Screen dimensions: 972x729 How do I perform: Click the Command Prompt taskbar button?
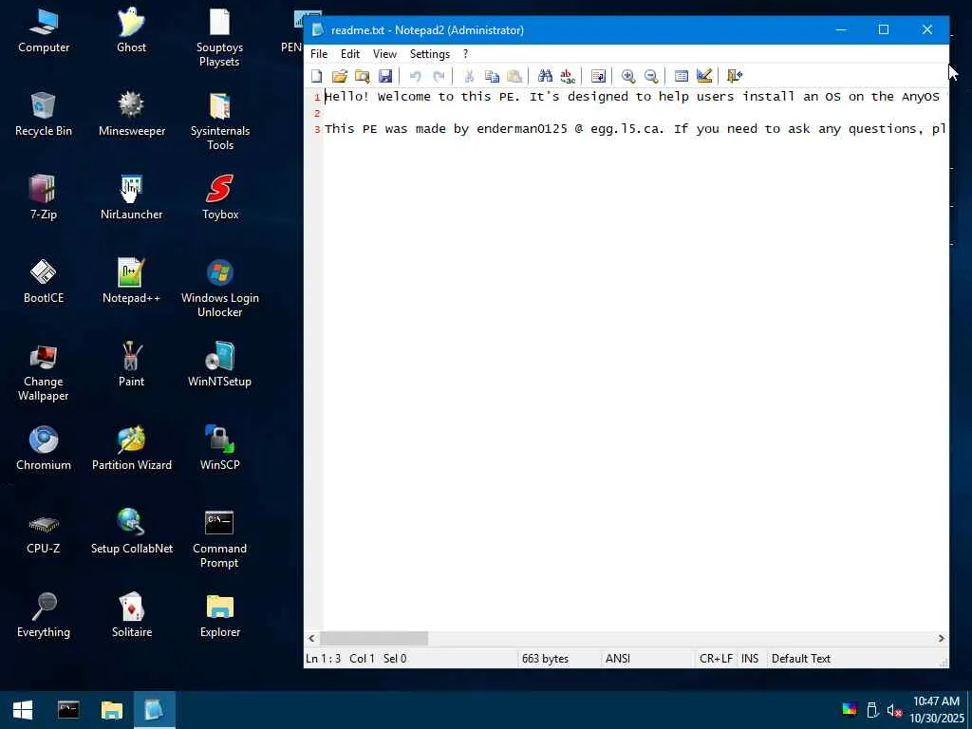click(x=68, y=710)
